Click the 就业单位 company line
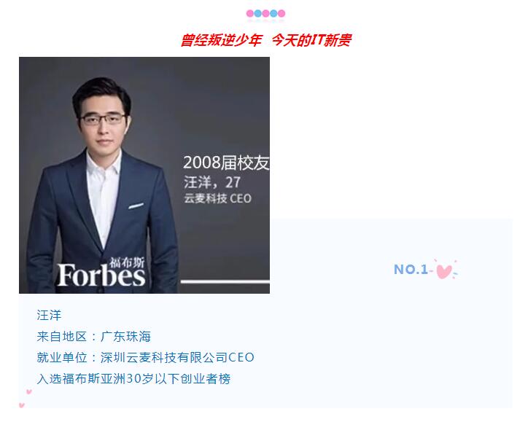 coord(145,357)
